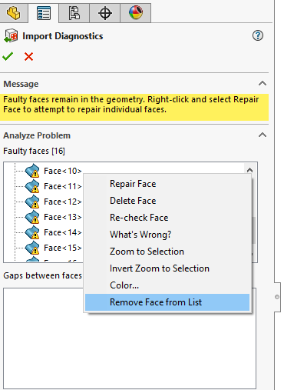
Task: Cancel with the red X icon
Action: (x=28, y=56)
